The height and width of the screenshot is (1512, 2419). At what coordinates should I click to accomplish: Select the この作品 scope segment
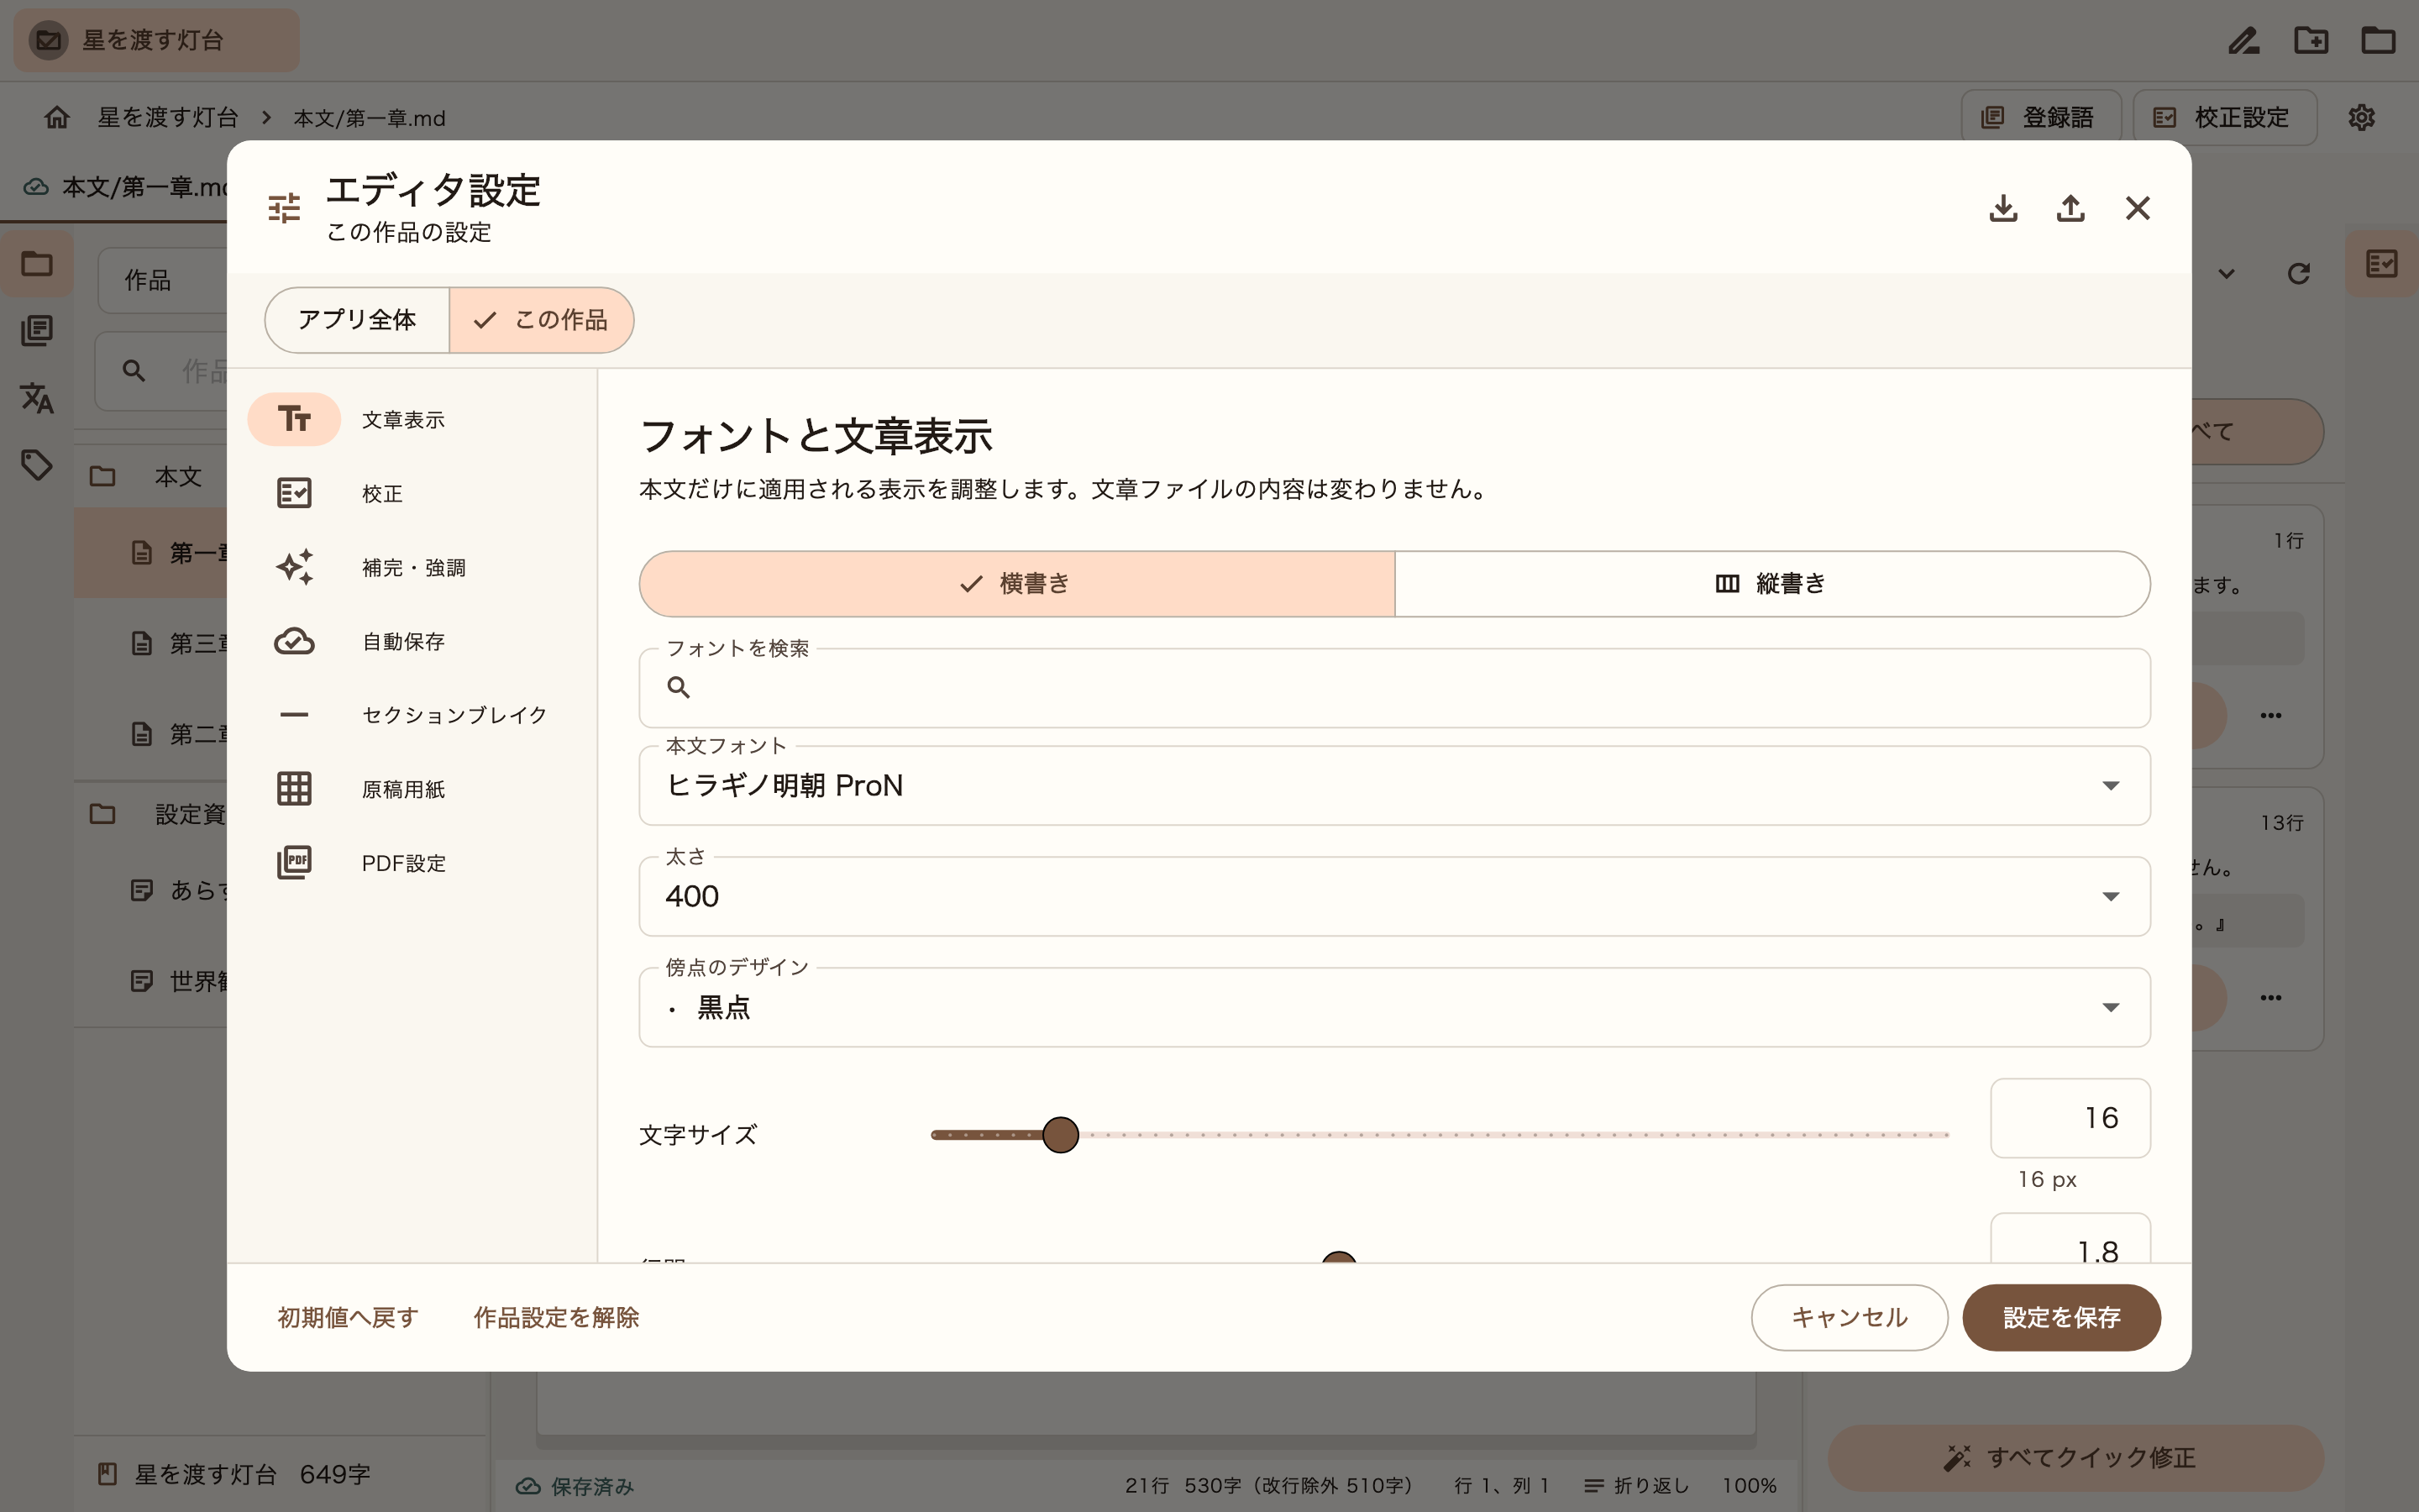pos(541,320)
